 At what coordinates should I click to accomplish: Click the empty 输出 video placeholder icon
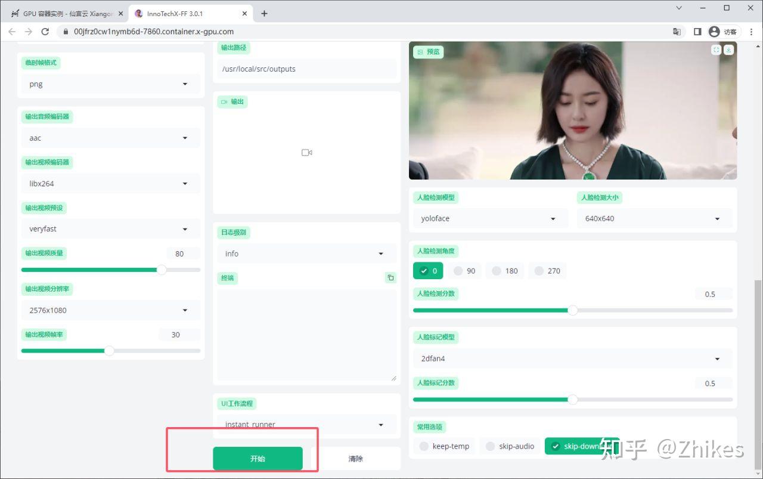(307, 153)
